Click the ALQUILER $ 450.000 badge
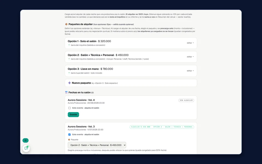Viewport: 262px width, 164px height. point(162,127)
